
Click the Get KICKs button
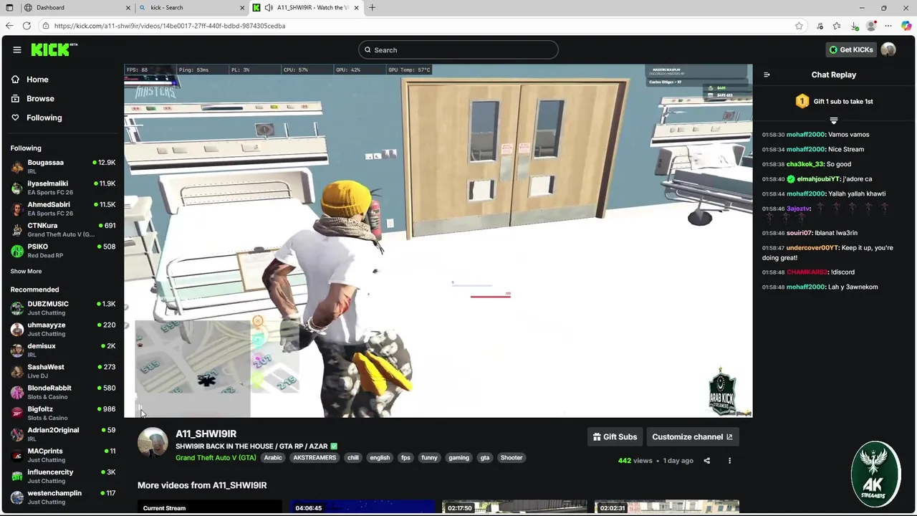click(x=851, y=49)
